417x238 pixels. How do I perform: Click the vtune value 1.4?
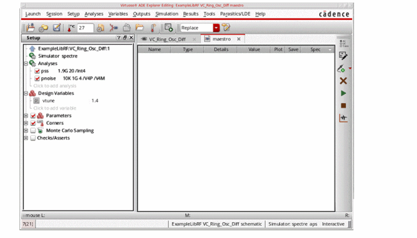click(x=95, y=101)
